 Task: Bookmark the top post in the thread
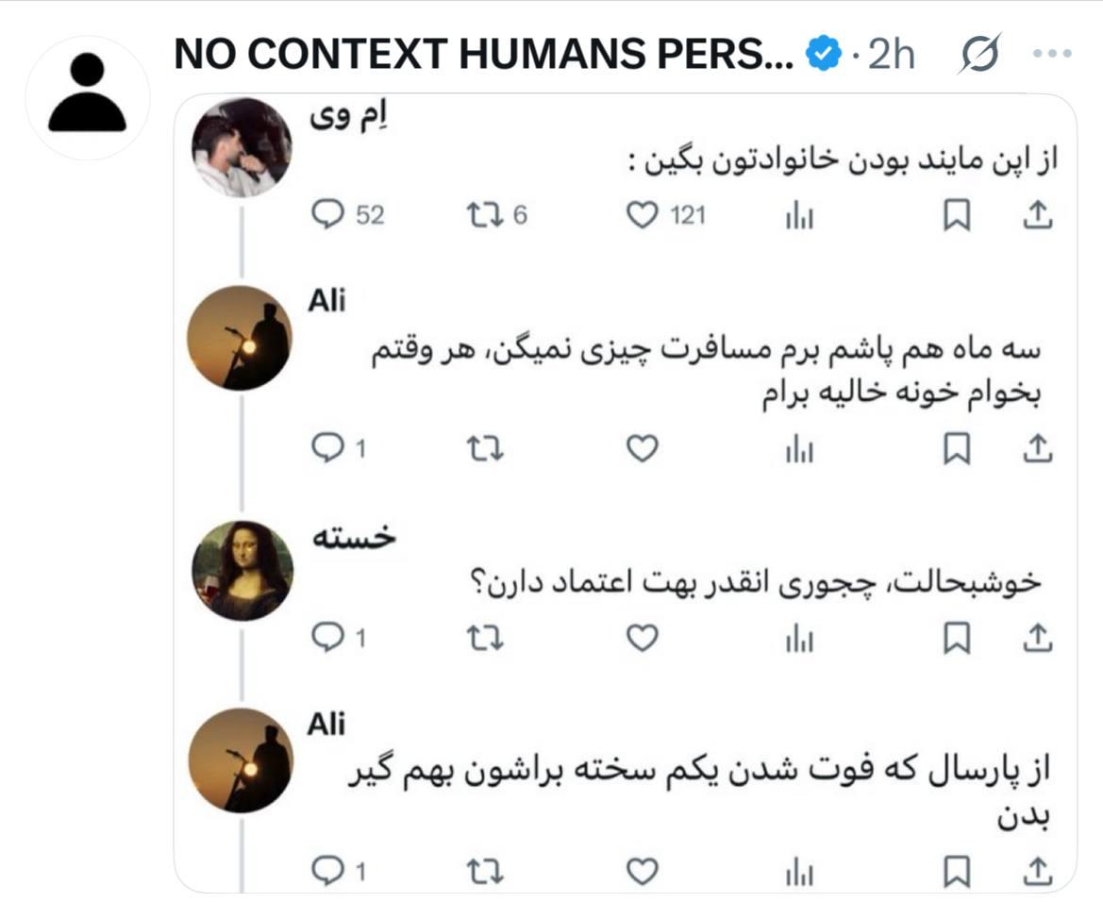point(957,216)
